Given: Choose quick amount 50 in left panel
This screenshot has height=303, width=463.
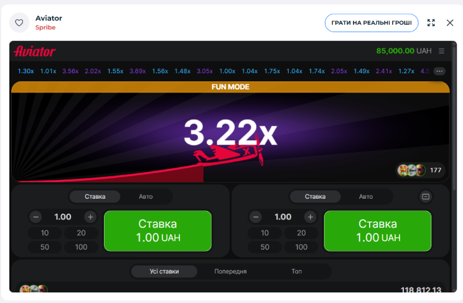Looking at the screenshot, I should pos(45,247).
